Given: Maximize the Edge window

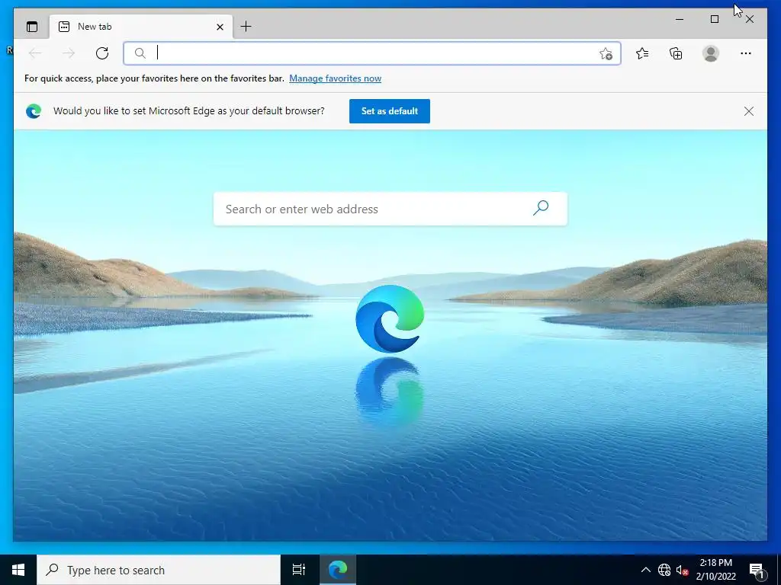Looking at the screenshot, I should tap(714, 19).
